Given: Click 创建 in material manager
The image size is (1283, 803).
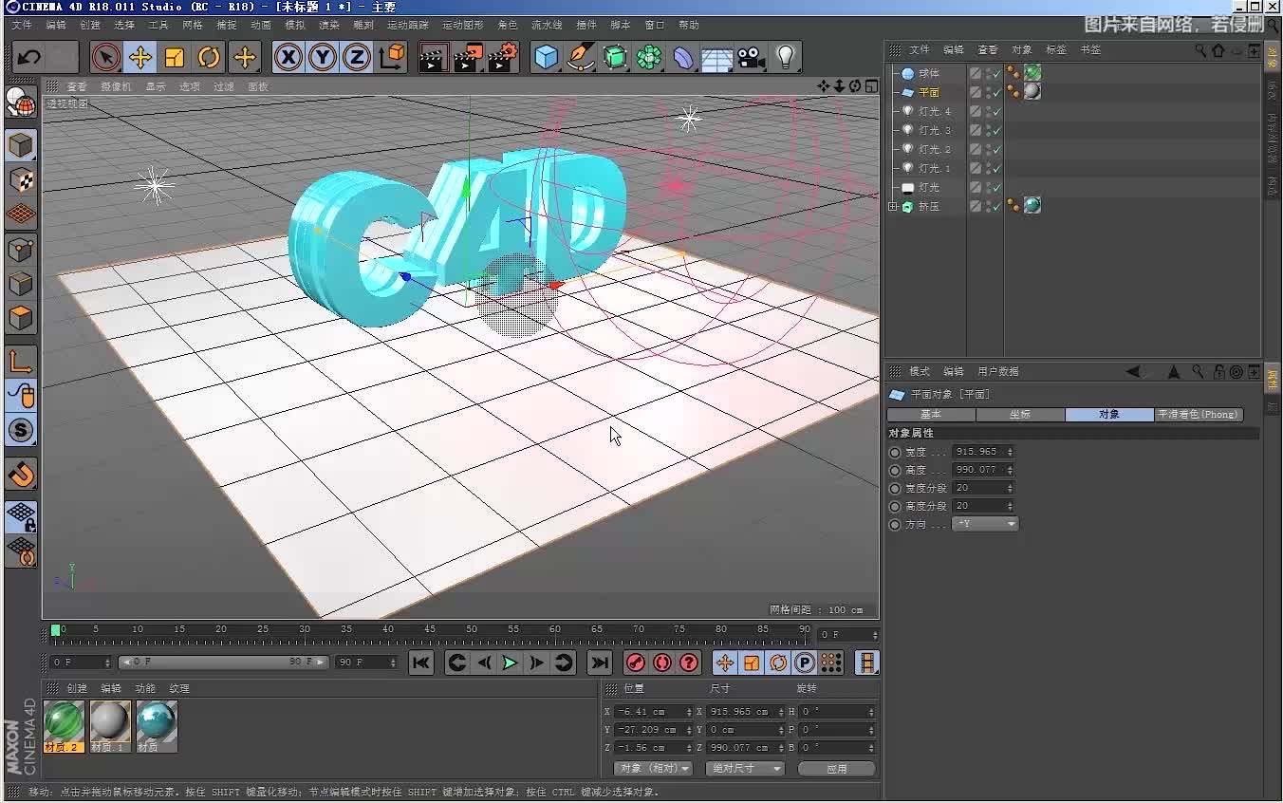Looking at the screenshot, I should pos(77,688).
